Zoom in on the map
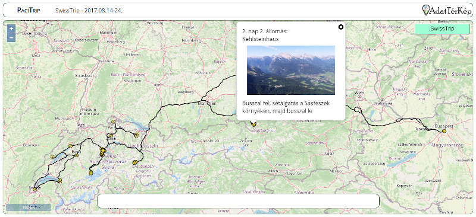Image resolution: width=476 pixels, height=217 pixels. tap(11, 28)
